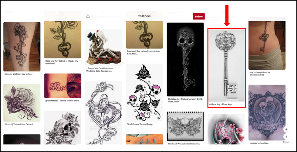Click the red Follow button
This screenshot has height=152, width=297.
199,16
